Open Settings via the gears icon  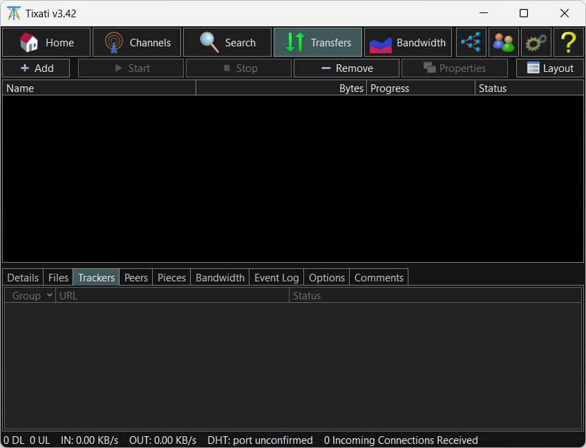(536, 42)
